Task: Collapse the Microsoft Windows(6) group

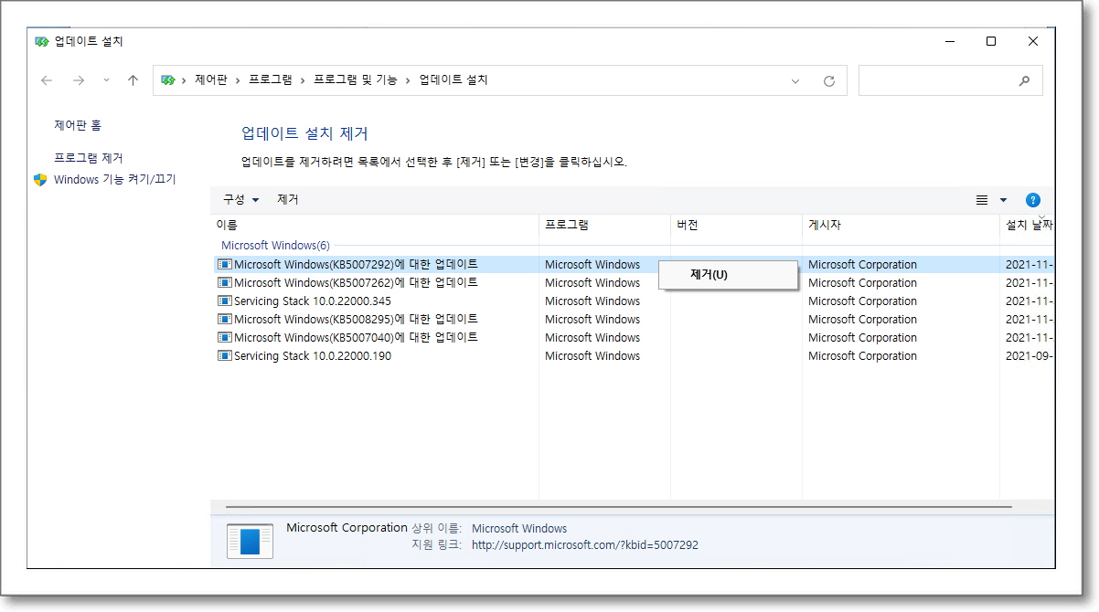Action: (x=275, y=246)
